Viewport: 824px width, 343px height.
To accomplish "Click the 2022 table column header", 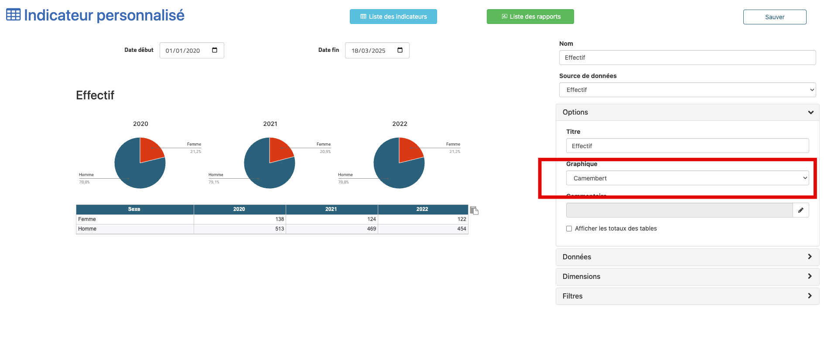I will pos(423,209).
